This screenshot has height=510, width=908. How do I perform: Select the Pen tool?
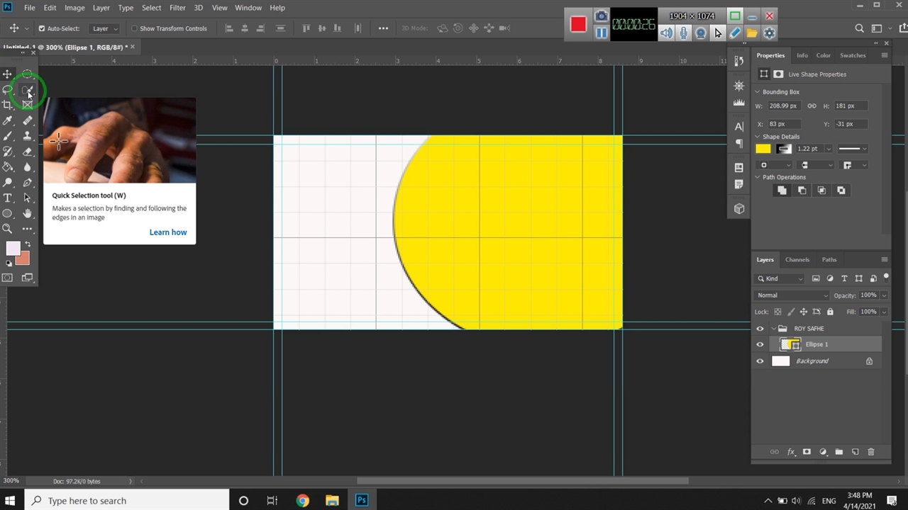coord(27,183)
